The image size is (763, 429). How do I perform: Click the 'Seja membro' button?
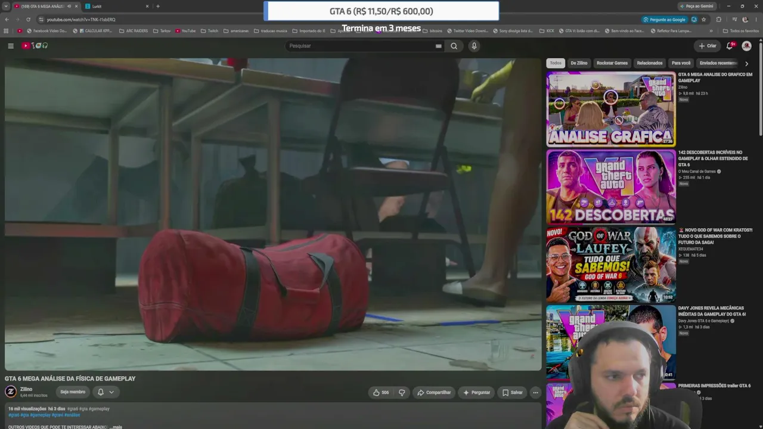pyautogui.click(x=73, y=392)
